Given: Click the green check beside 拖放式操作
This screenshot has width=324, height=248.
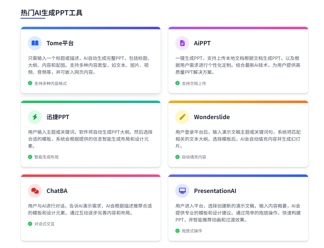Looking at the screenshot, I should coord(177,231).
